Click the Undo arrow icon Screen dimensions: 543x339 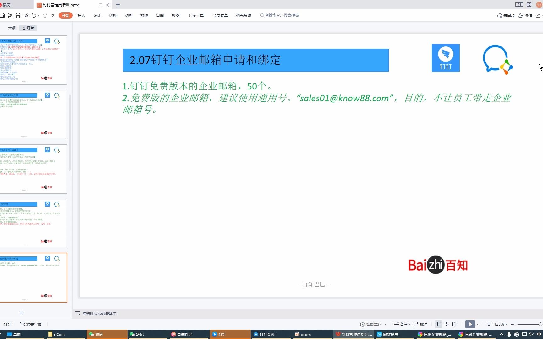34,15
